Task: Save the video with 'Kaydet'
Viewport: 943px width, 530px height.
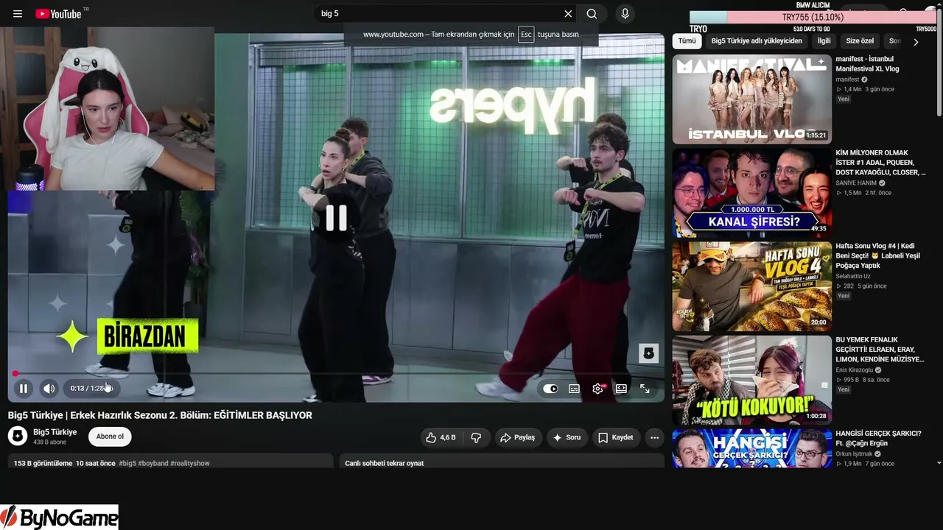Action: coord(616,437)
